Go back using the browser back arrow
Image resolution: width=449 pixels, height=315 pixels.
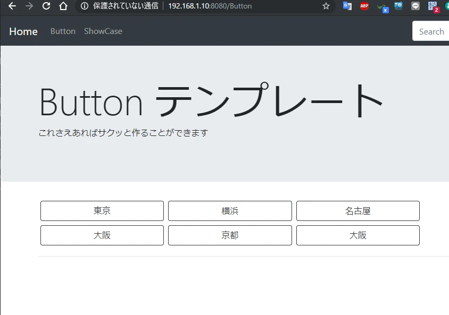point(12,6)
